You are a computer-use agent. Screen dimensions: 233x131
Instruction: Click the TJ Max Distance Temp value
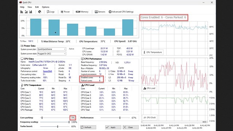(x=68, y=41)
